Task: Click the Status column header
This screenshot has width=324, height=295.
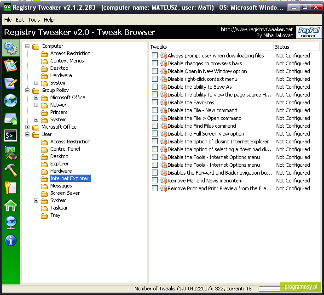Action: point(296,47)
